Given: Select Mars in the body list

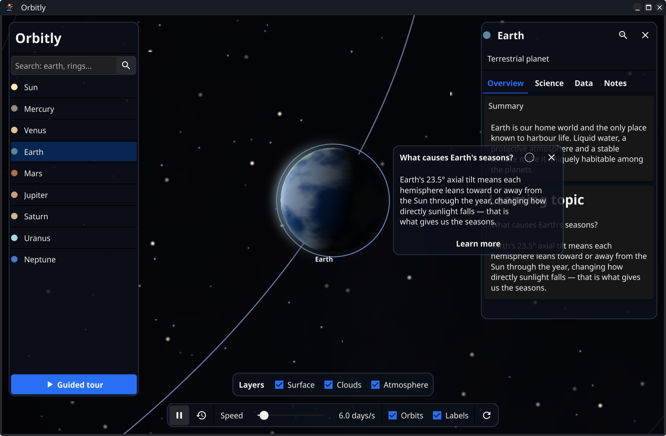Looking at the screenshot, I should (74, 174).
